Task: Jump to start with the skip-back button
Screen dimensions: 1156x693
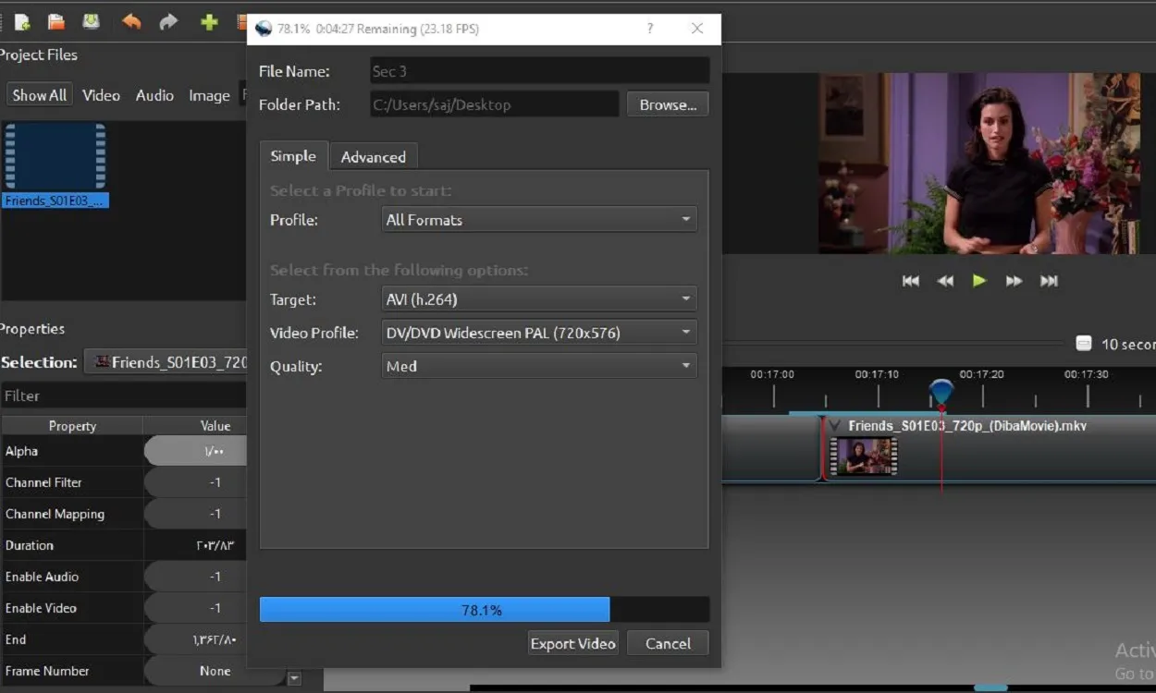Action: (x=911, y=281)
